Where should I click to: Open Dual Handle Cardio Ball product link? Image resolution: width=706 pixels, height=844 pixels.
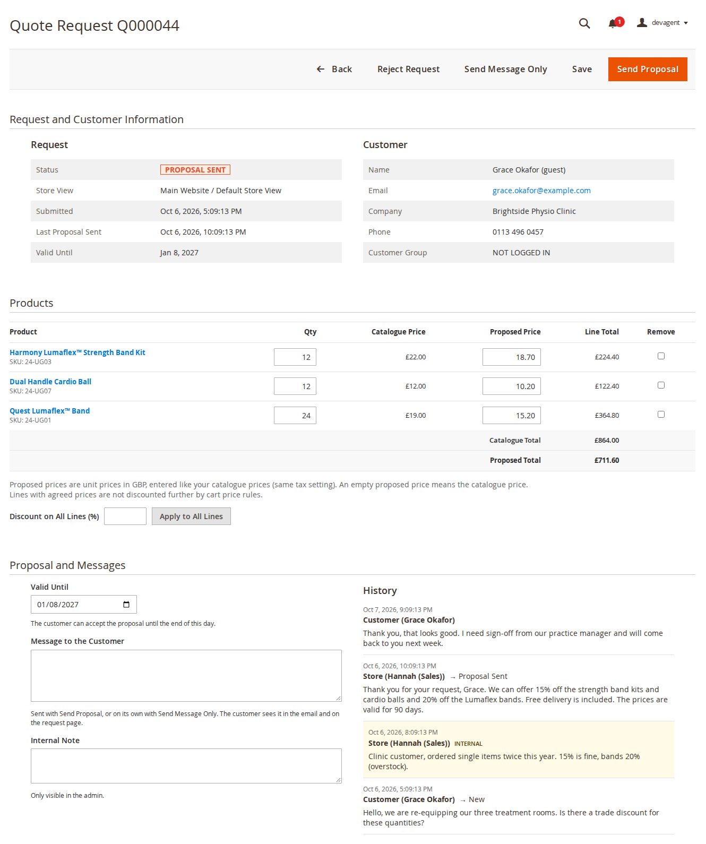point(50,382)
